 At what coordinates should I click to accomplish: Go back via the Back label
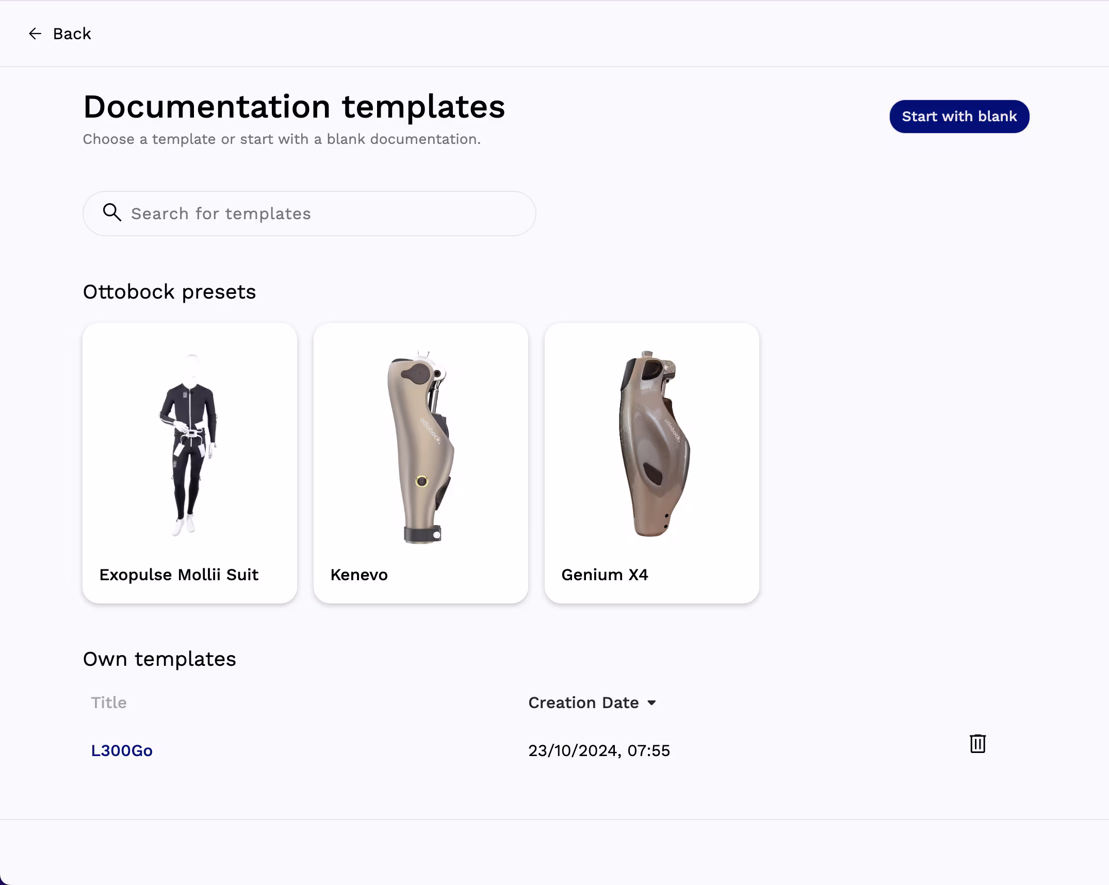[x=72, y=34]
